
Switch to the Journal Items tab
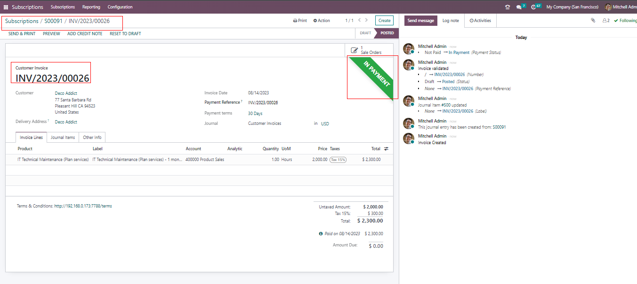pos(63,138)
